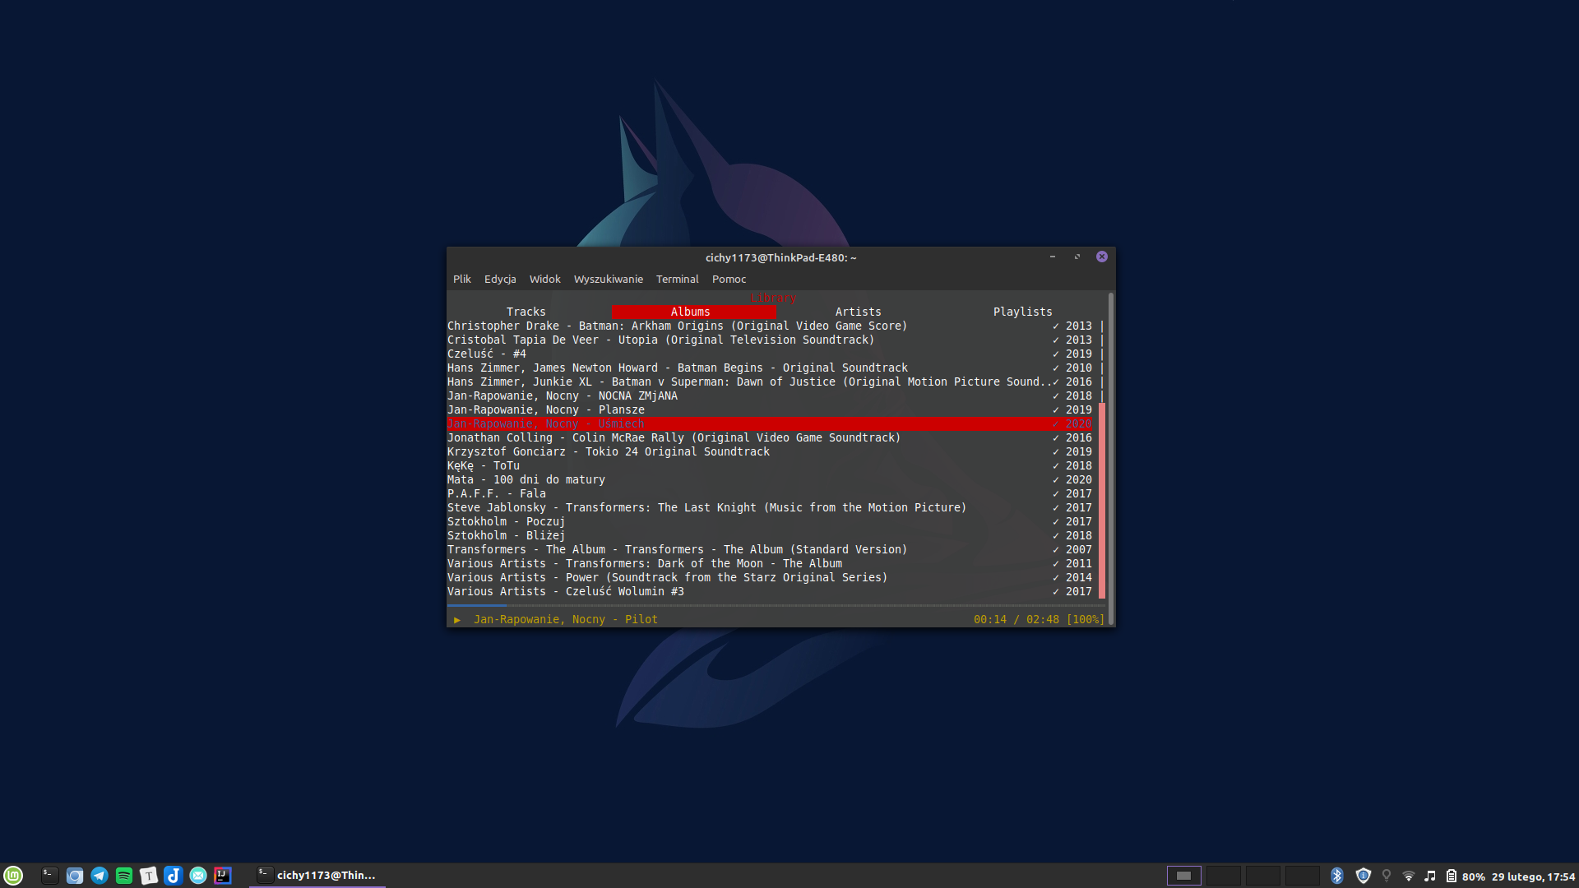Open the Widok menu
This screenshot has width=1579, height=888.
point(544,280)
